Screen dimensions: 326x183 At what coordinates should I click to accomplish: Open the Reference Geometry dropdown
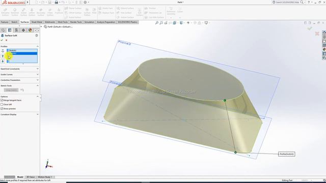click(x=171, y=18)
